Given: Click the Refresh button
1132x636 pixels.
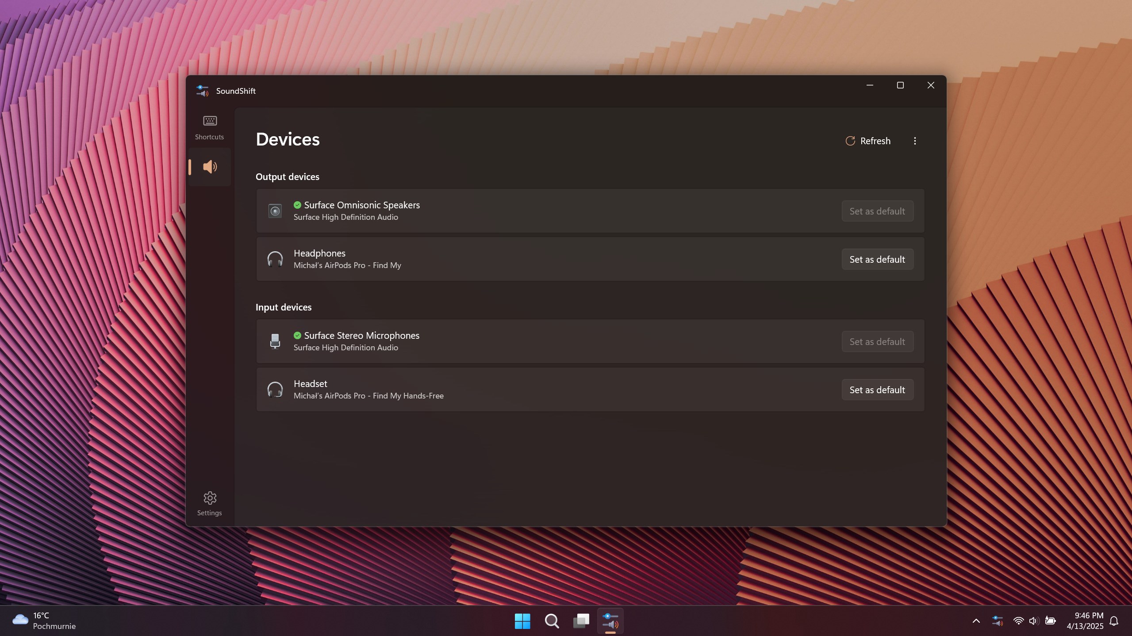Looking at the screenshot, I should coord(868,141).
